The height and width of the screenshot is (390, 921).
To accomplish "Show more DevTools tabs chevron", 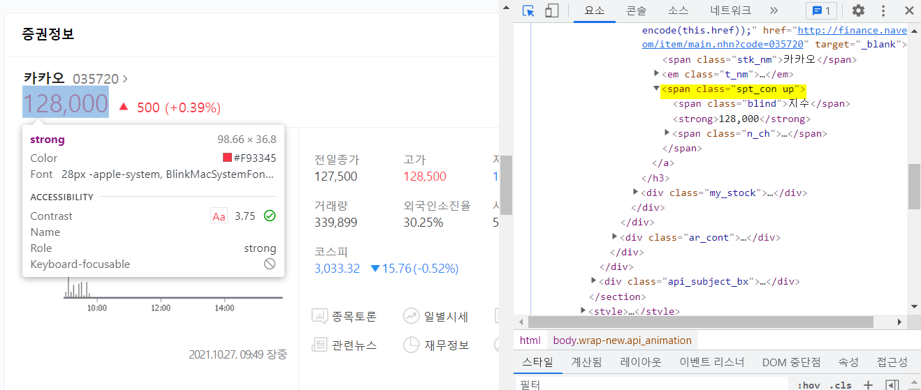I will 774,10.
